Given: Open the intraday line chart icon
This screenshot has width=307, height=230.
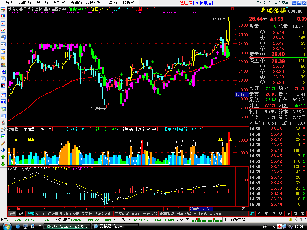Looking at the screenshot, I should (3, 23).
